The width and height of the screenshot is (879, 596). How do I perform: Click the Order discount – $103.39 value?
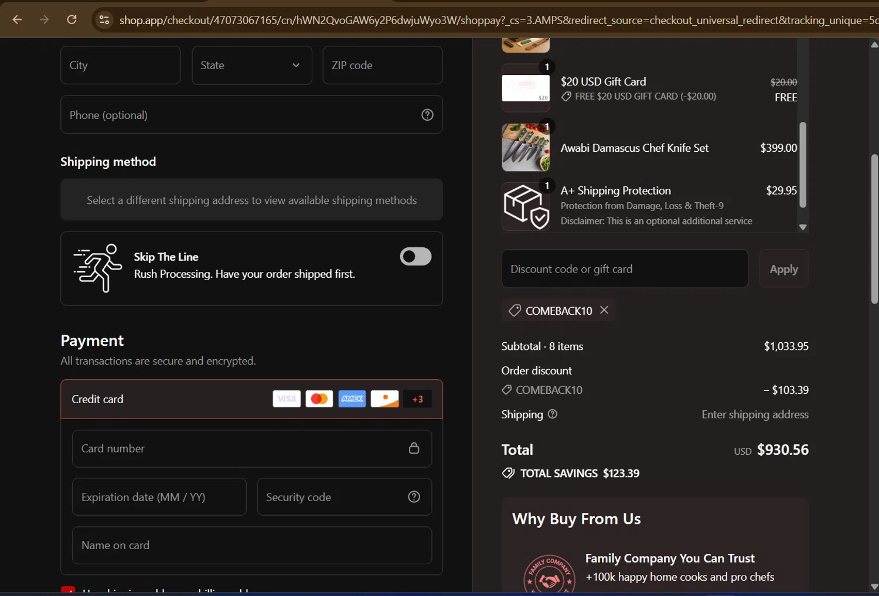coord(786,390)
